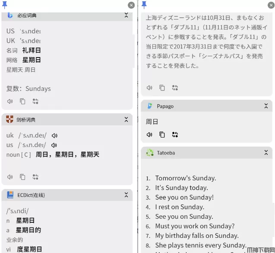Viewport: 275px width, 253px height.
Task: Select sentence See you on Sunday!
Action: tap(184, 198)
